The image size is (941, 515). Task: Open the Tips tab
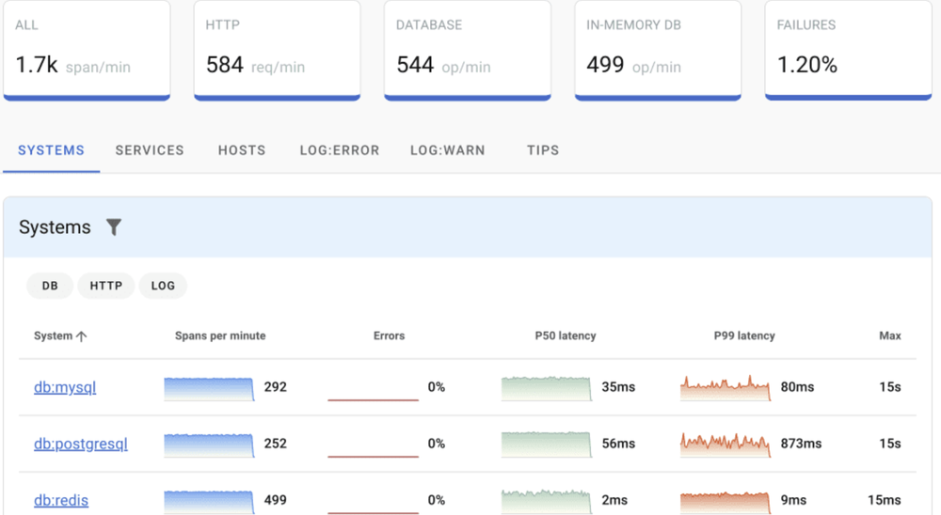coord(543,150)
